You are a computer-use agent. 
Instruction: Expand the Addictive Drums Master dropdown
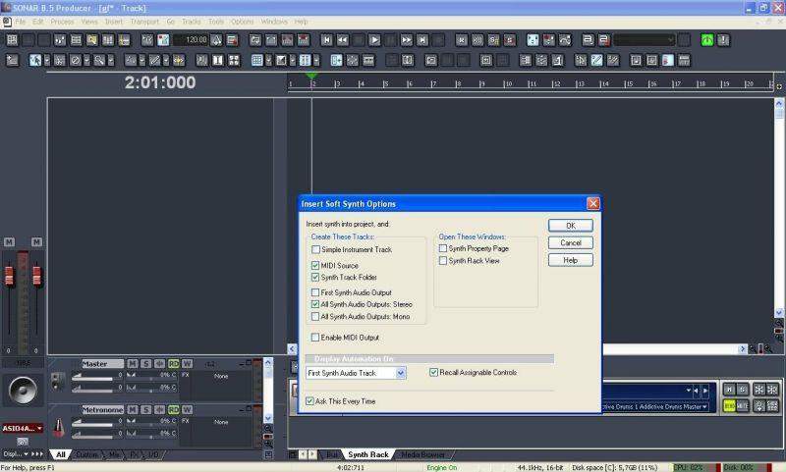click(x=704, y=406)
